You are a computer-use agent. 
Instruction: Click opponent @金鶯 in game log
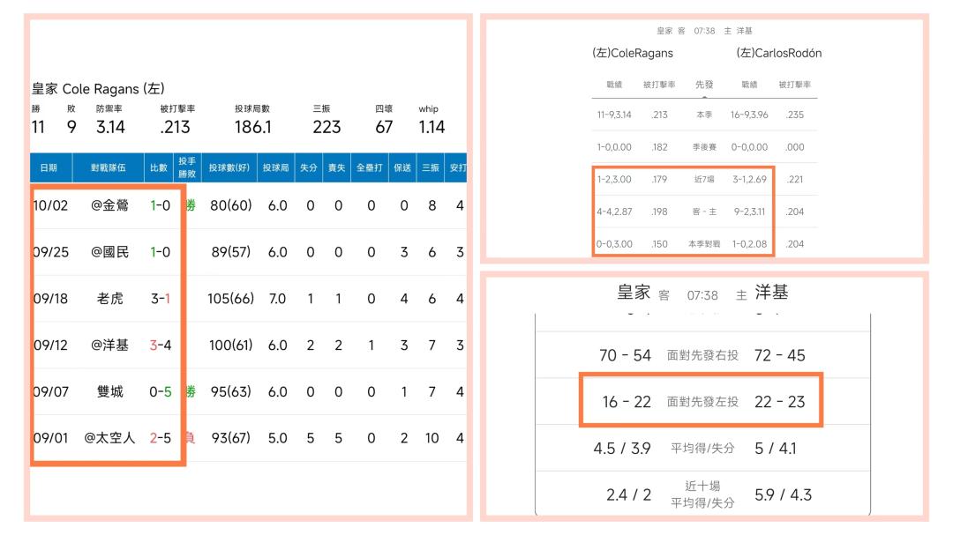[x=110, y=206]
